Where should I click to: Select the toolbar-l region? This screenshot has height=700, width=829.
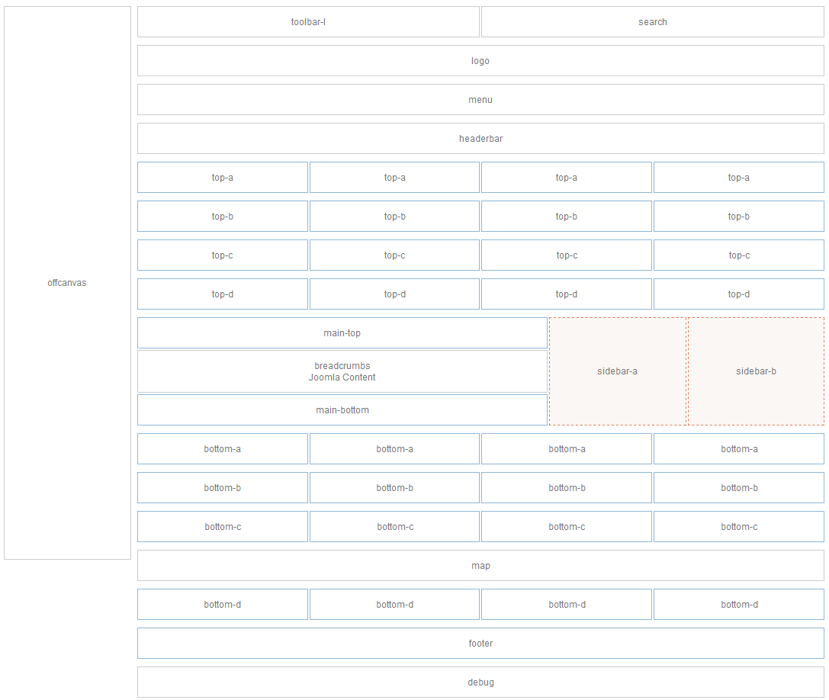pyautogui.click(x=308, y=21)
